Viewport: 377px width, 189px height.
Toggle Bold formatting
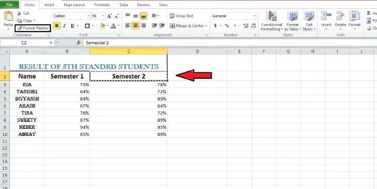coord(57,26)
